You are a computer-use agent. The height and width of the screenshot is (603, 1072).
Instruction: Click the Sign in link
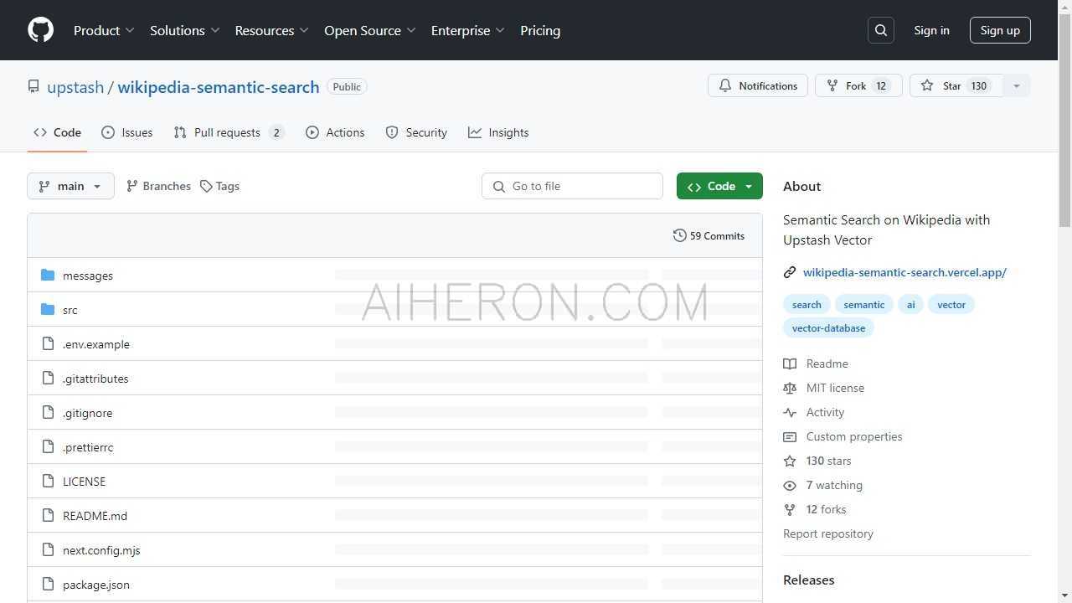point(931,30)
